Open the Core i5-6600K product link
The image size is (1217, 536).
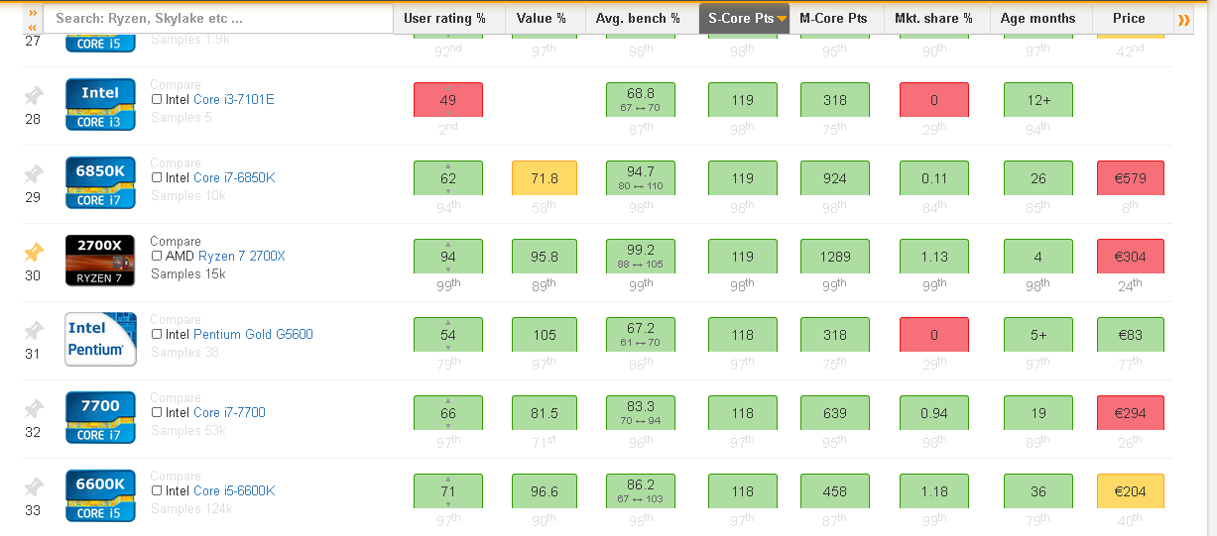tap(234, 491)
